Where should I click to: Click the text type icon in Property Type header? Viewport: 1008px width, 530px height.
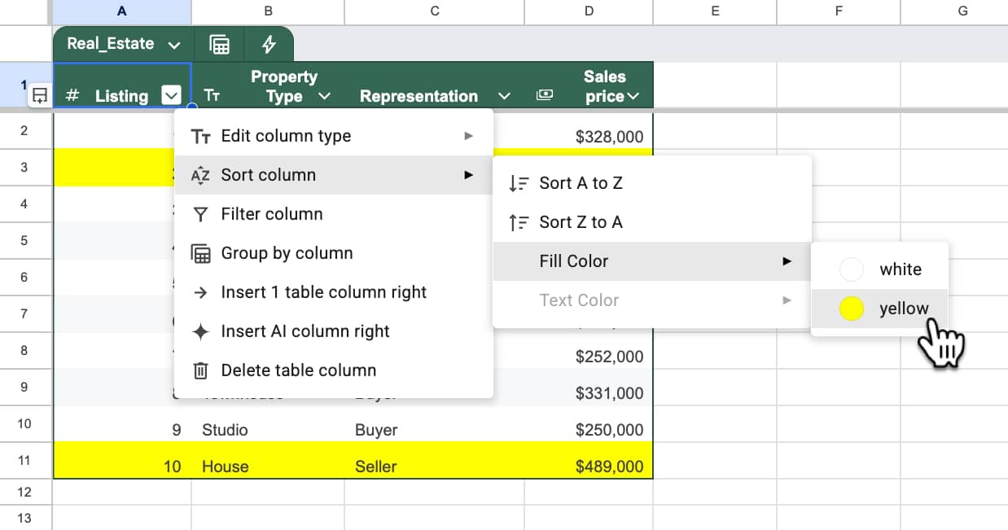click(212, 96)
